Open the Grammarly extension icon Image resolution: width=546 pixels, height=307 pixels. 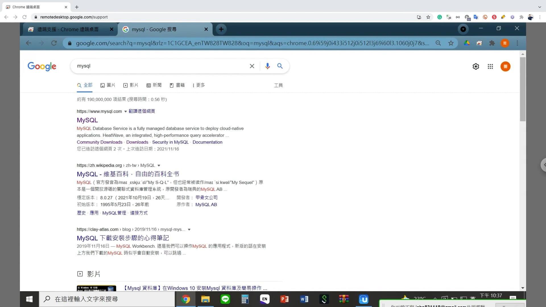point(439,17)
